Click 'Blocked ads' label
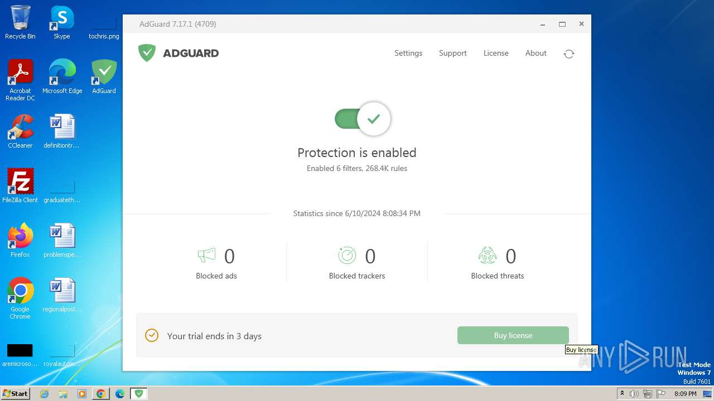The height and width of the screenshot is (401, 714). [216, 276]
